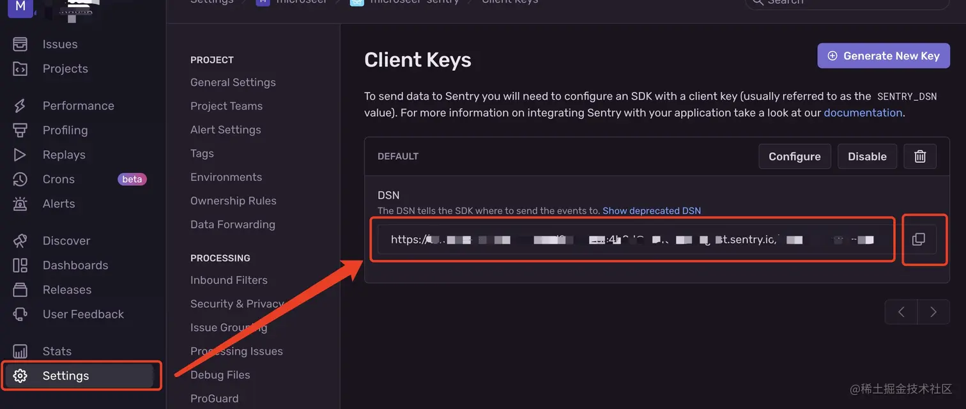Image resolution: width=966 pixels, height=409 pixels.
Task: Click the PROCESSING section heading
Action: point(220,258)
